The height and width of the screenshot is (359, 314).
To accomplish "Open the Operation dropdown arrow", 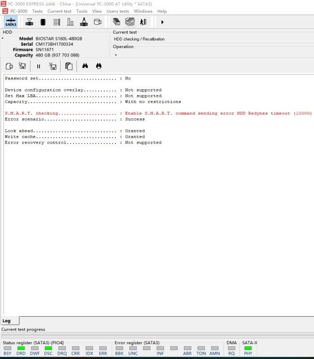I will point(116,55).
